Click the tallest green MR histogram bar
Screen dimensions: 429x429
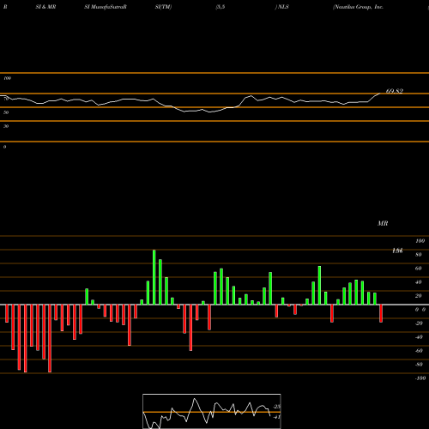(x=154, y=277)
